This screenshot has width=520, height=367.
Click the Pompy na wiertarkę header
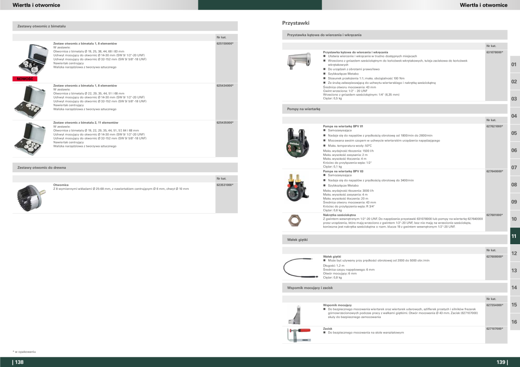click(x=395, y=109)
